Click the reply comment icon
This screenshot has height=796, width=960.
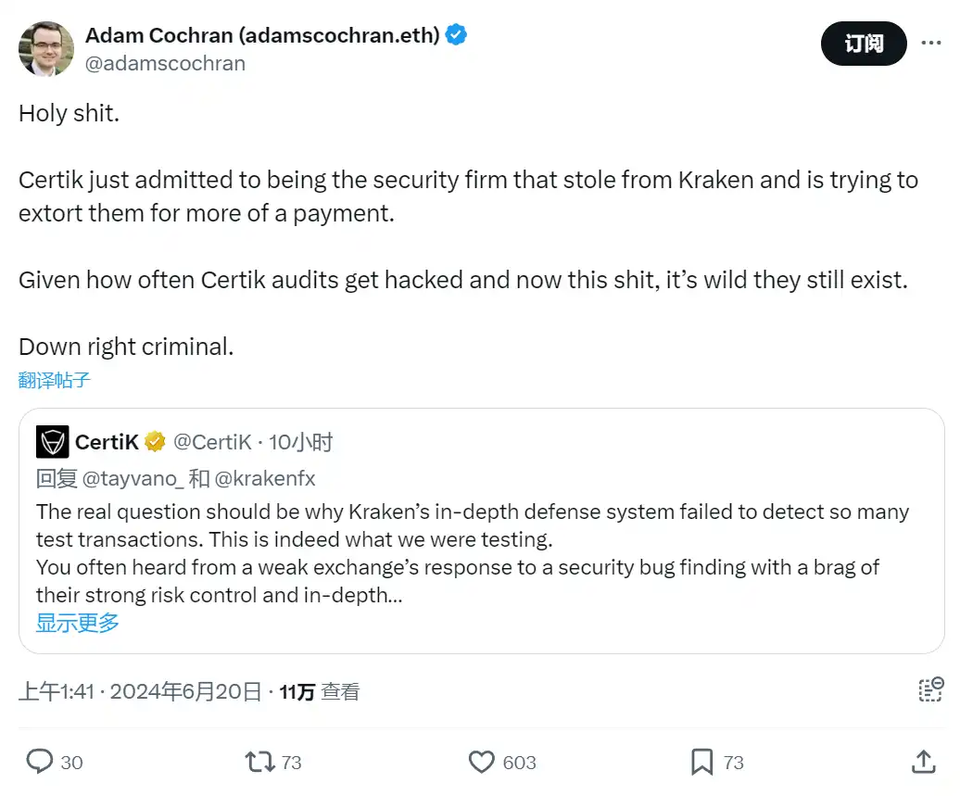tap(39, 762)
